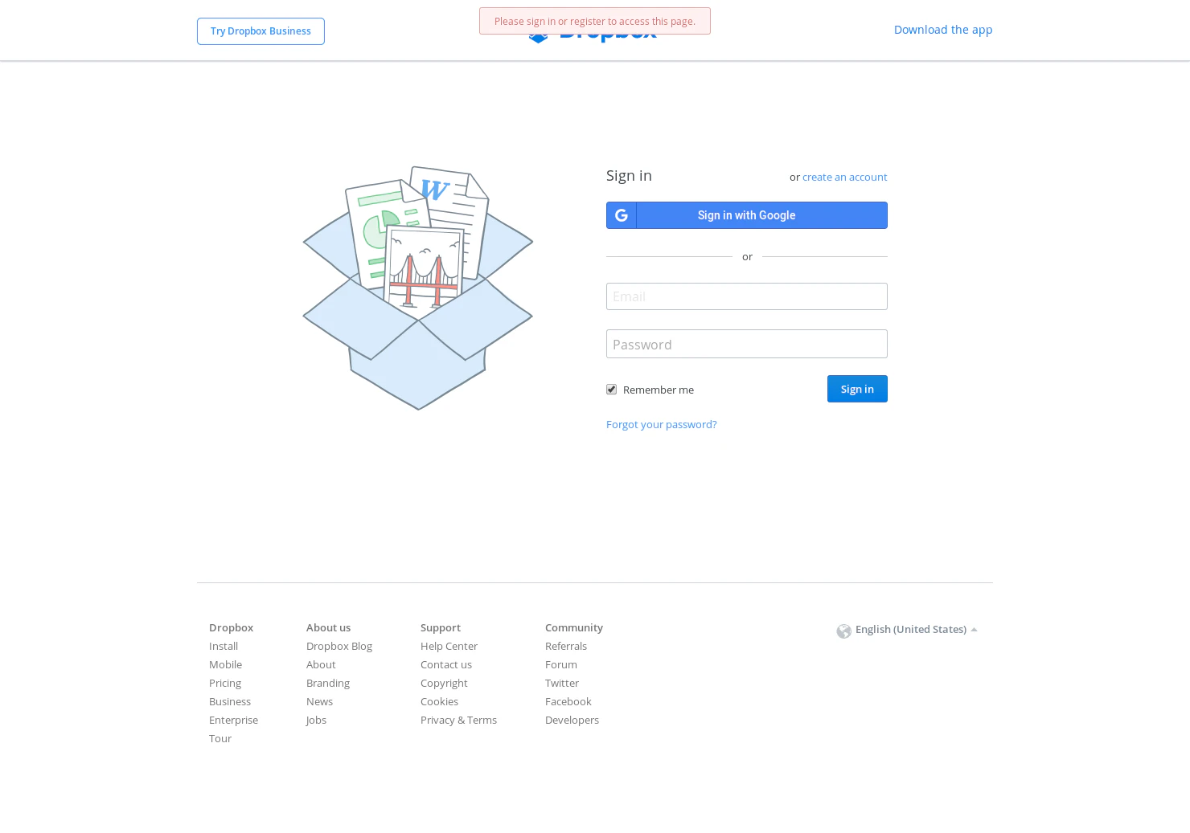This screenshot has width=1190, height=833.
Task: Open the Facebook footer link
Action: click(568, 701)
